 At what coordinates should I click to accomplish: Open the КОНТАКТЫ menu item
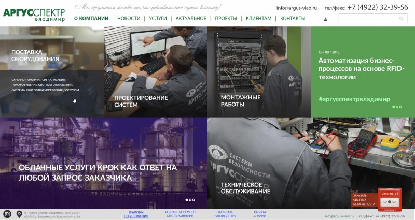pyautogui.click(x=293, y=18)
